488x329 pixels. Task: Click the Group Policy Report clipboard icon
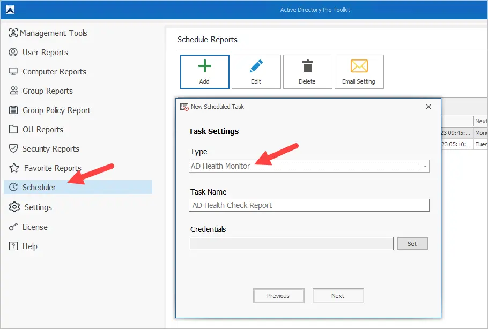pos(13,110)
